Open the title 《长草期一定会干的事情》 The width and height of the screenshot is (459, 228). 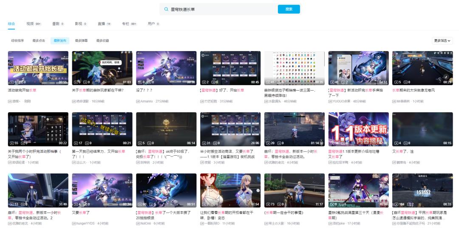coord(283,213)
